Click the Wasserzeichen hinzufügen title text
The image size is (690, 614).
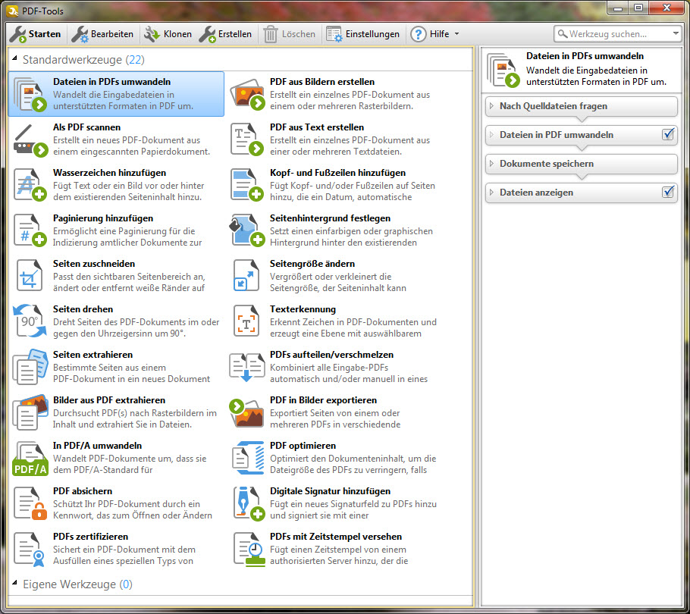(x=110, y=173)
